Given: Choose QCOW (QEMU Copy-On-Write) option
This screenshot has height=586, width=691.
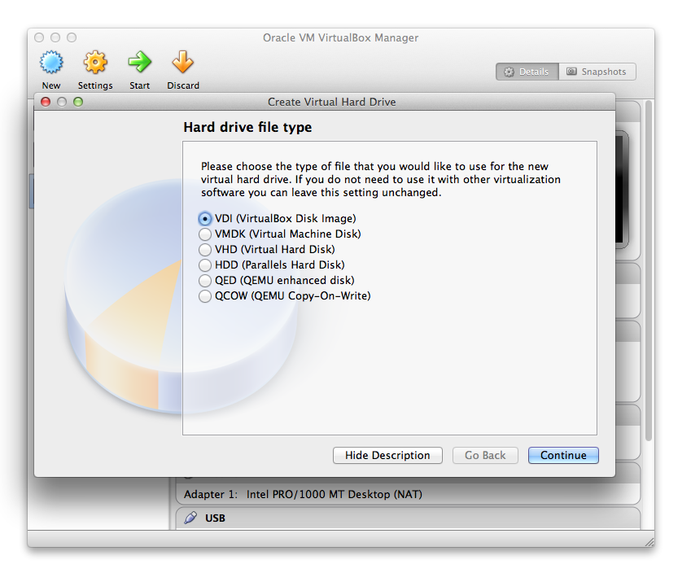Looking at the screenshot, I should pos(205,296).
